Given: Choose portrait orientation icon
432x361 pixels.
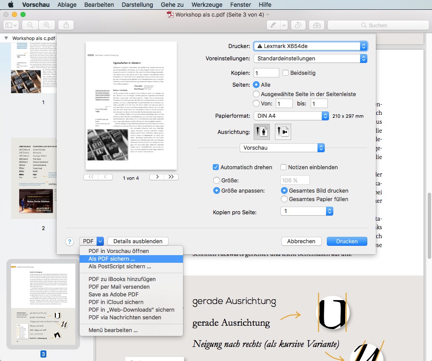Looking at the screenshot, I should coord(261,131).
